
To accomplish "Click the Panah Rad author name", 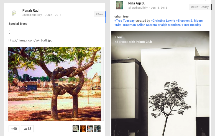I will click(30, 11).
